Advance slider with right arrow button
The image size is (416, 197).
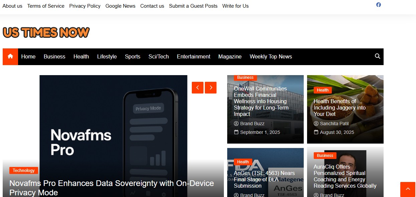point(211,88)
